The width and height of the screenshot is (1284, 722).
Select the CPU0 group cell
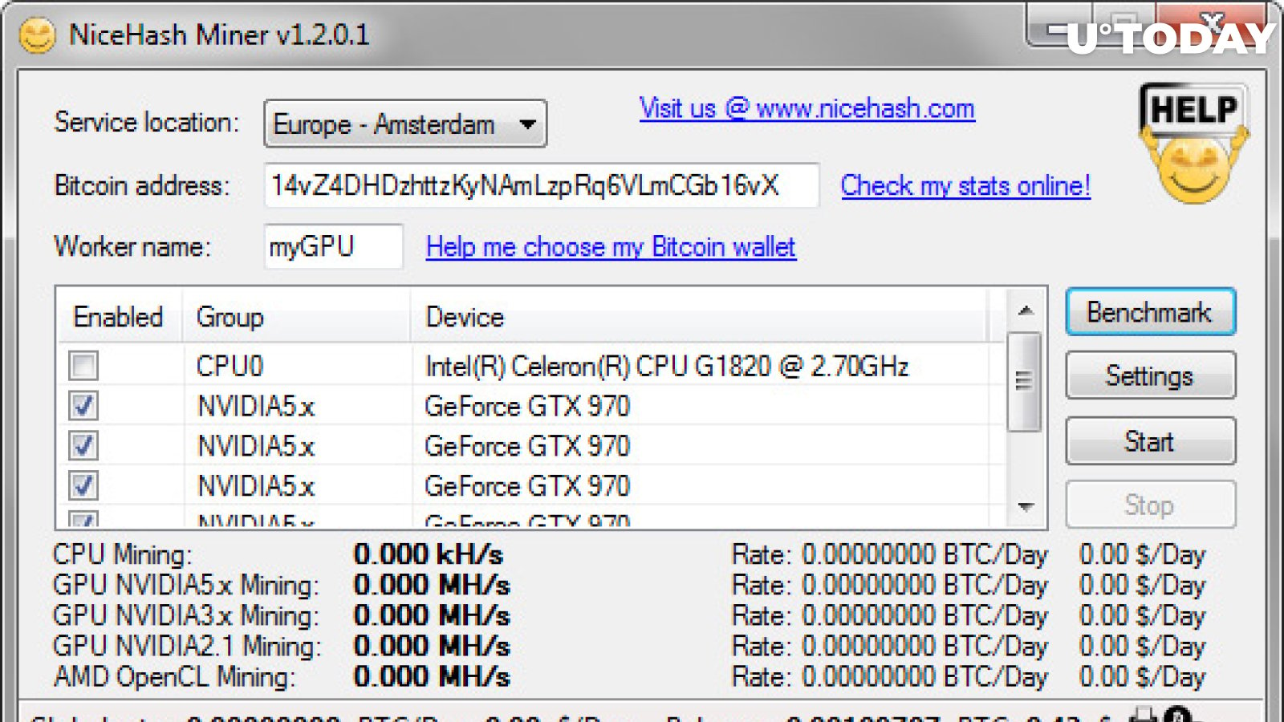click(x=230, y=367)
